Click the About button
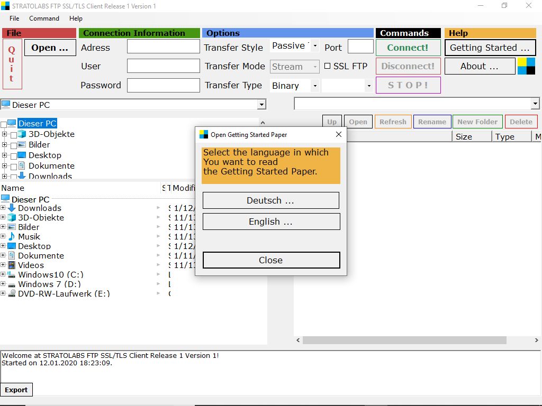542x406 pixels. (480, 66)
